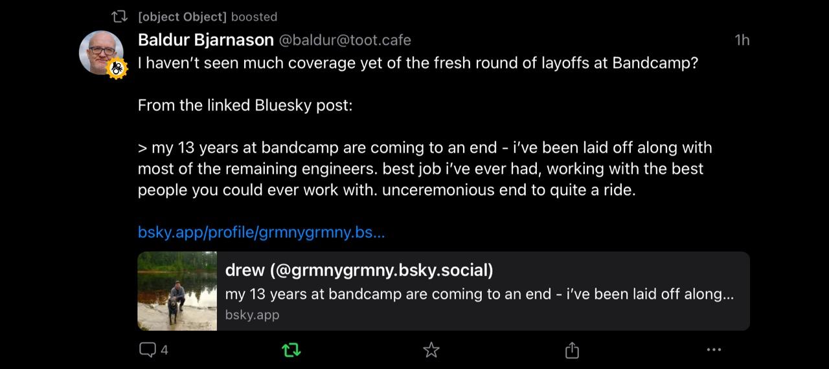The width and height of the screenshot is (829, 369).
Task: Click the @baldur@toot.cafe handle
Action: click(x=345, y=40)
